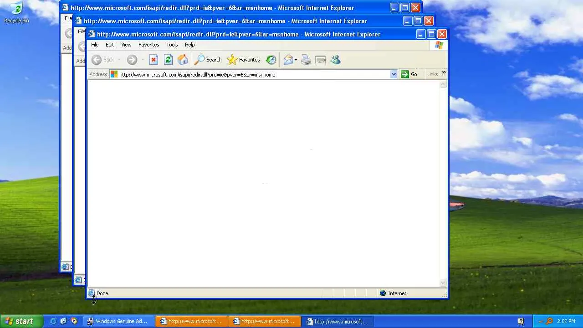Click the Links toolbar label
Screen dimensions: 583x328
432,74
